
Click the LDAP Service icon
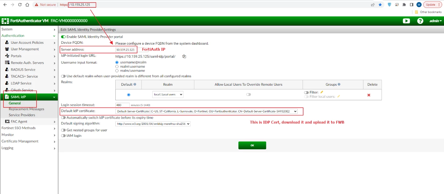pos(7,83)
